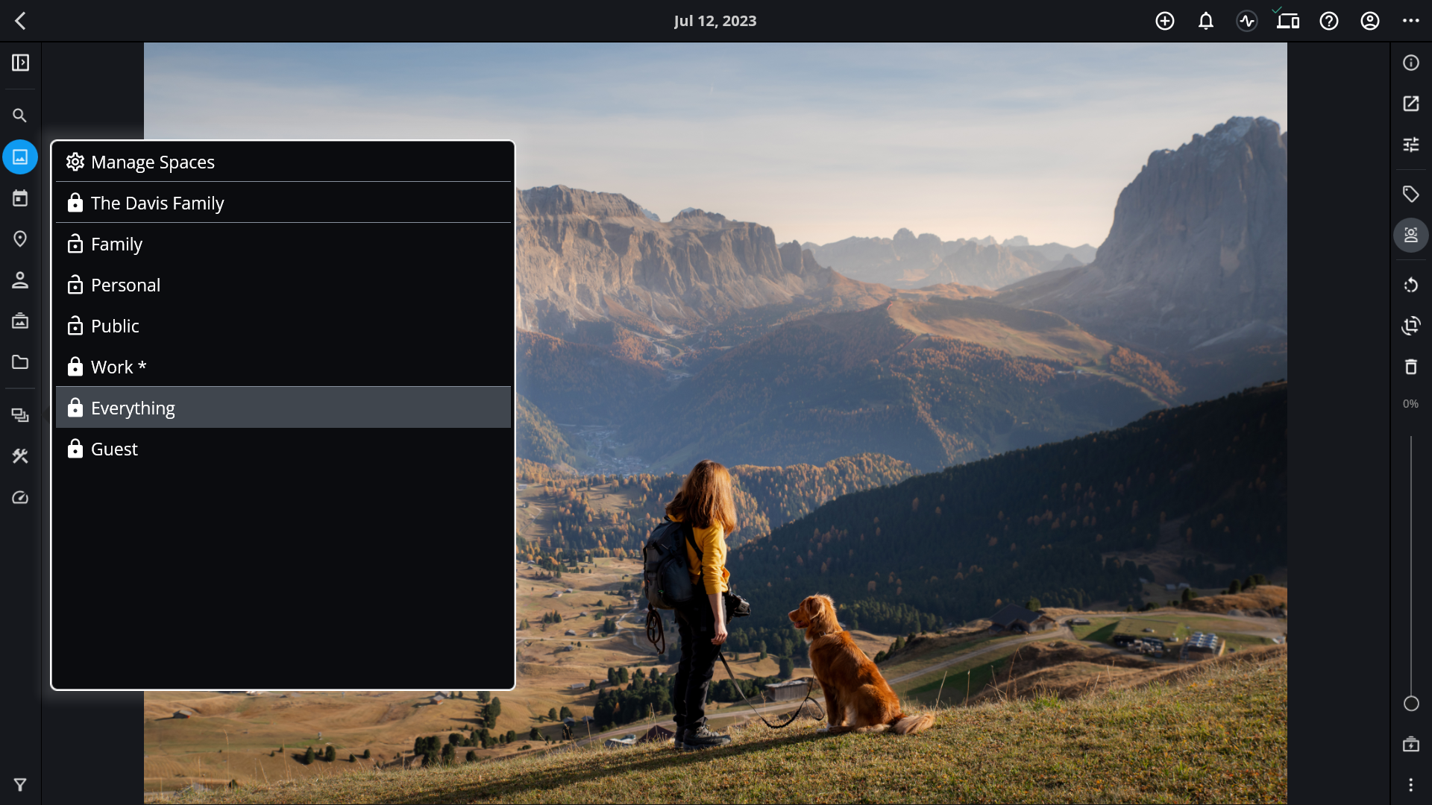Open the folders icon in sidebar

20,362
